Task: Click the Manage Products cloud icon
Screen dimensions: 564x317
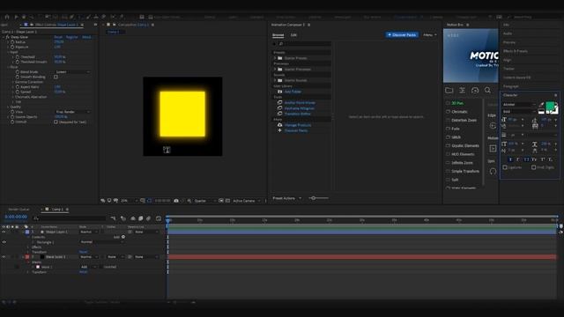Action: 279,125
